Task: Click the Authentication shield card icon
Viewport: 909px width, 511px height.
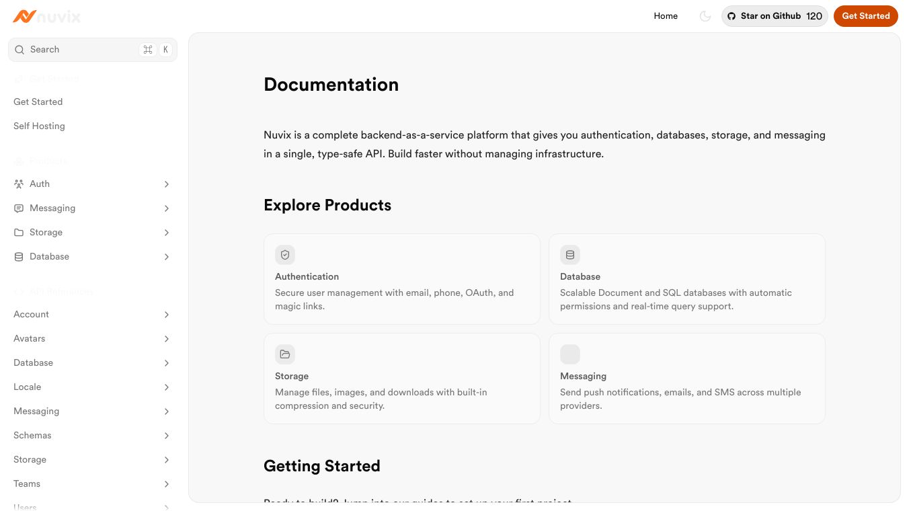Action: (285, 255)
